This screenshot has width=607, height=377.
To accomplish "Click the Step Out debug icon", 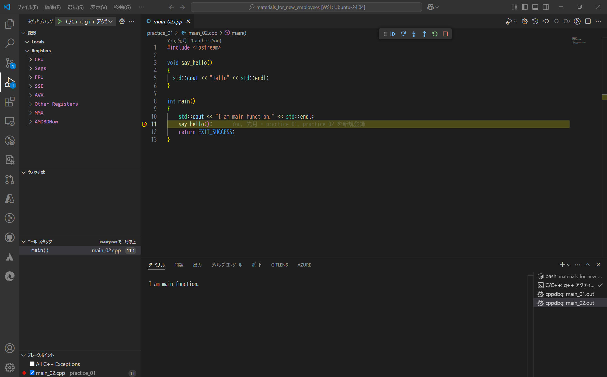I will pos(424,34).
